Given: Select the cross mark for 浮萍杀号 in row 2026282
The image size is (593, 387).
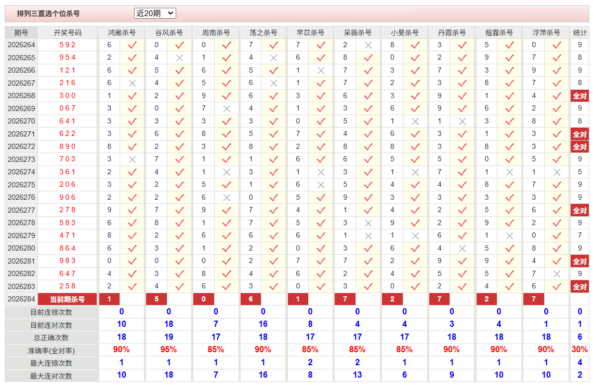Looking at the screenshot, I should [x=557, y=274].
